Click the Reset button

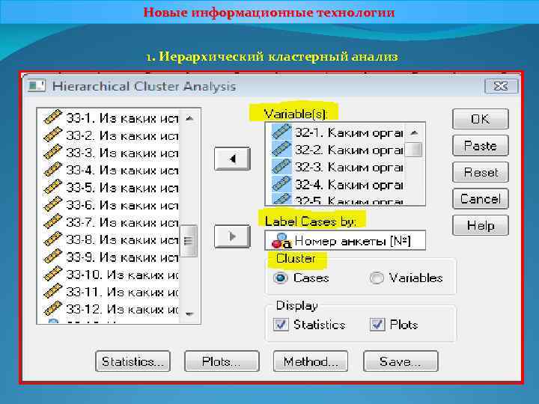[x=480, y=172]
